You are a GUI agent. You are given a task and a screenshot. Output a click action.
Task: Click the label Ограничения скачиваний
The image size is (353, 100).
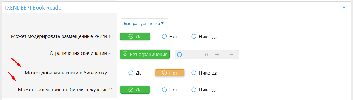tap(78, 53)
